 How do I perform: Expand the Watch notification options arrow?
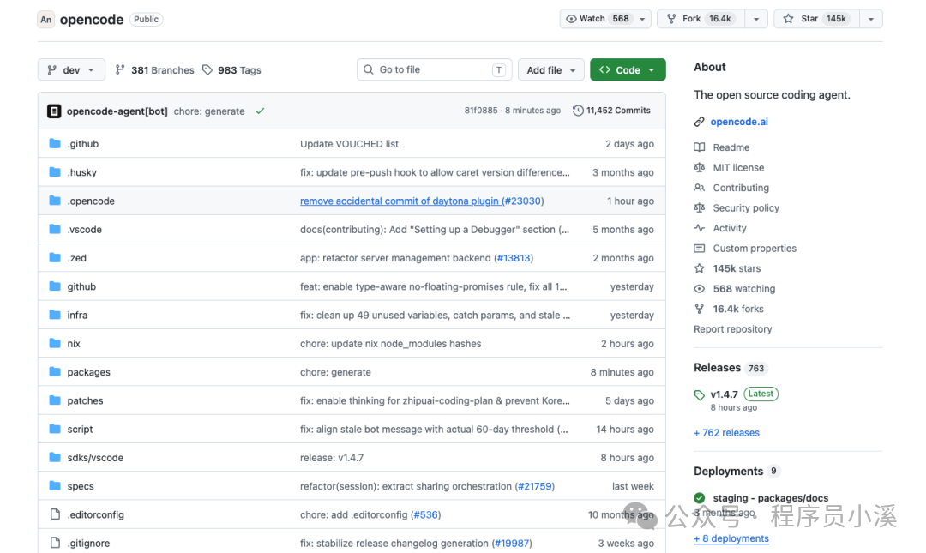click(642, 19)
